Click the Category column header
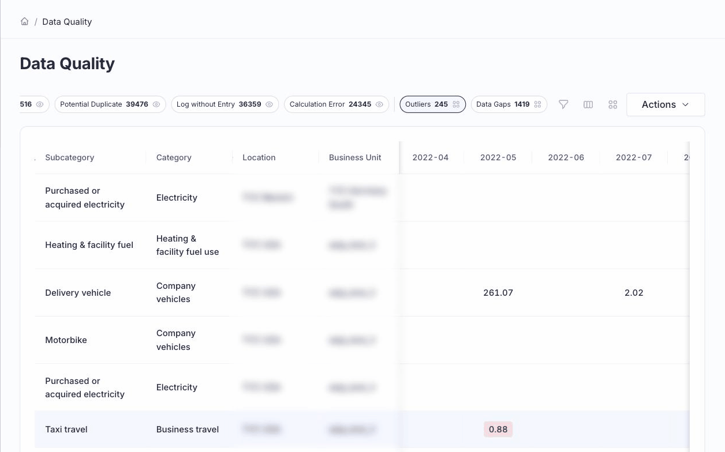Screen dimensions: 725x452 [x=174, y=157]
